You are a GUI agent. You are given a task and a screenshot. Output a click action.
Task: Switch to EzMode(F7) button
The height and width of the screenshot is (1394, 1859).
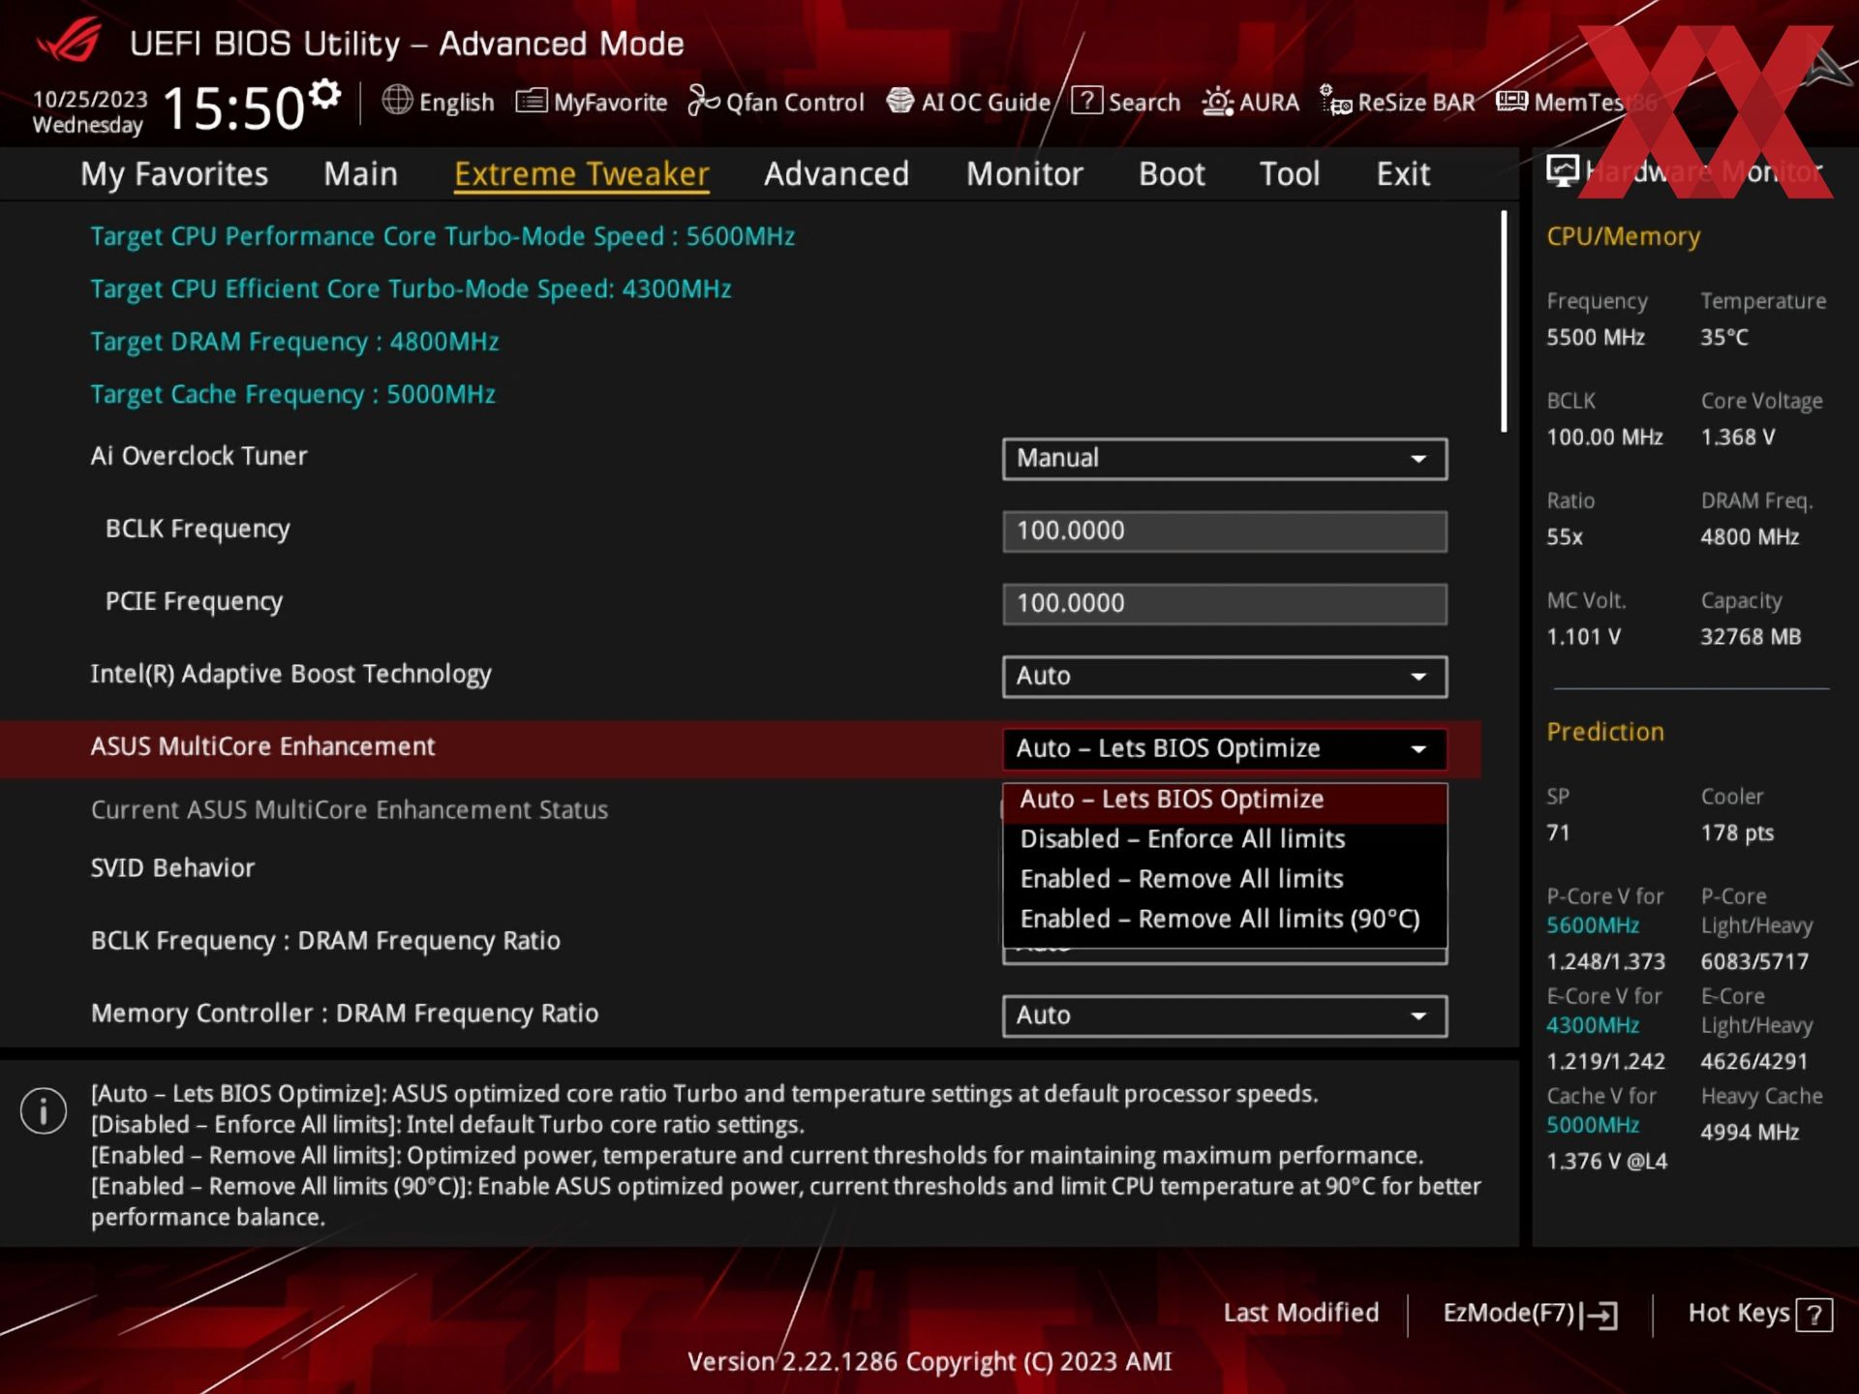click(1530, 1314)
